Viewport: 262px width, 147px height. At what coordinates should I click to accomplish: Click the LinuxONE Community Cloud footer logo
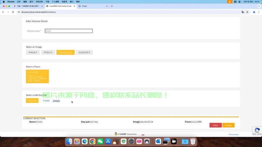coord(126,134)
